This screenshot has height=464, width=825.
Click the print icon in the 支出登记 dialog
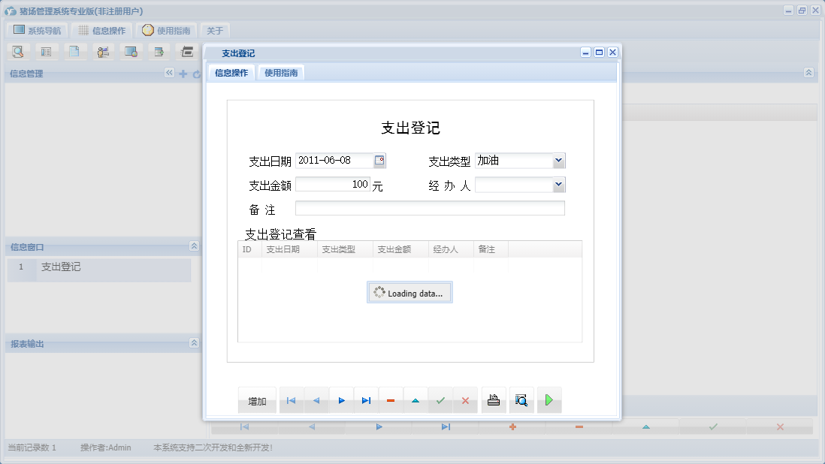pos(493,400)
